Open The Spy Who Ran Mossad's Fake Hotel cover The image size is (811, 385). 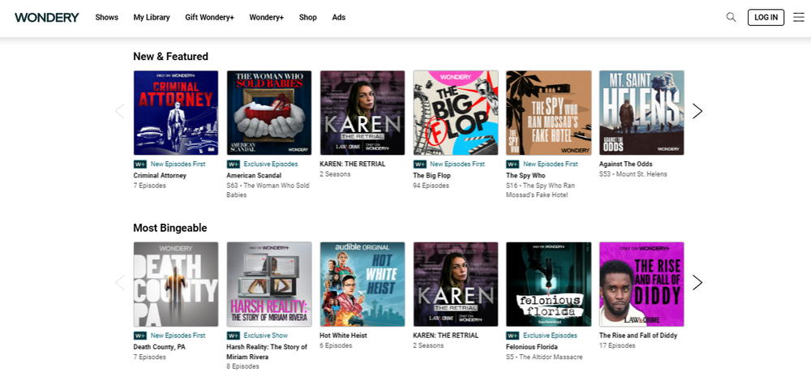(x=549, y=113)
